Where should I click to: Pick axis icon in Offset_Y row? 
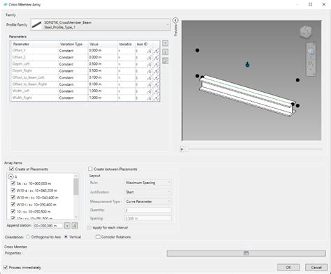click(149, 51)
